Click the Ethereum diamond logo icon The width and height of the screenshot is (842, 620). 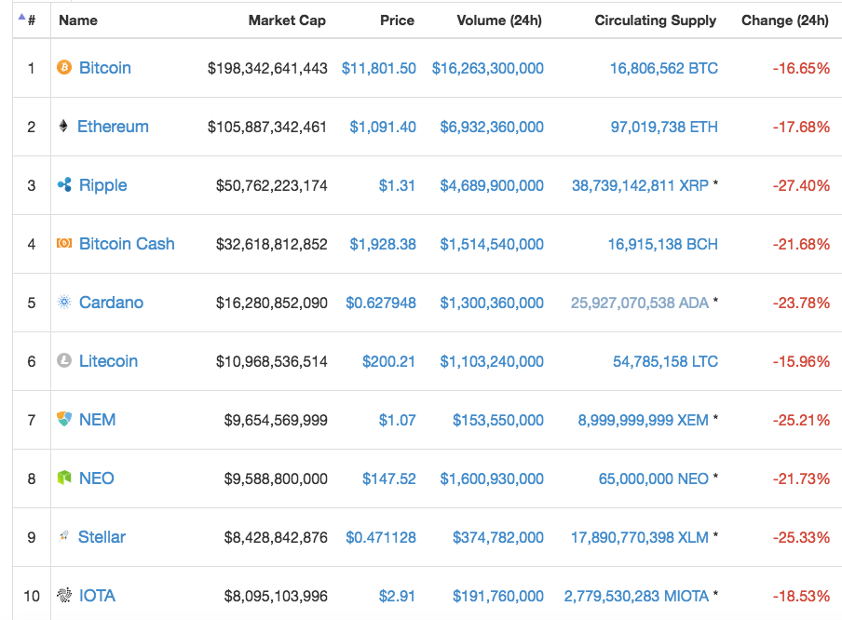click(63, 127)
